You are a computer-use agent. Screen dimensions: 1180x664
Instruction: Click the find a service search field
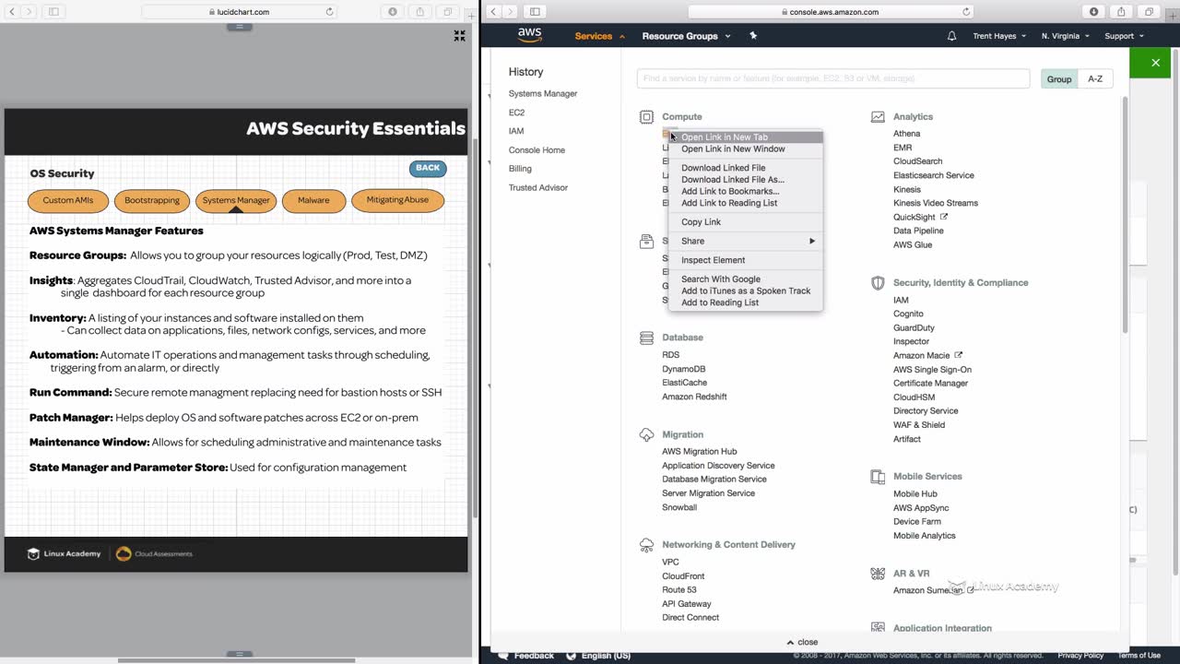coord(833,79)
